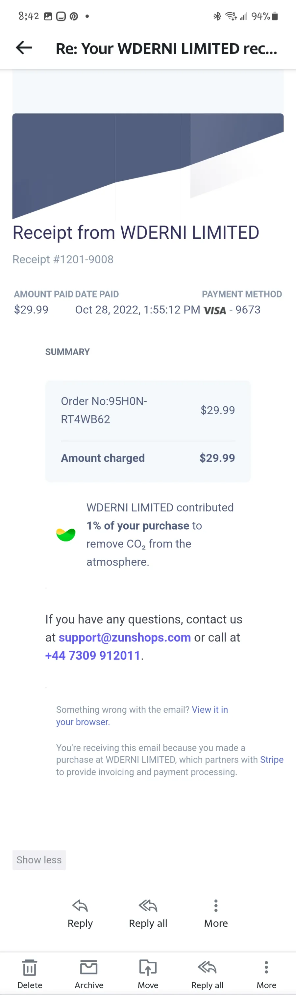Tap the VISA card logo
This screenshot has height=995, width=296.
point(215,310)
